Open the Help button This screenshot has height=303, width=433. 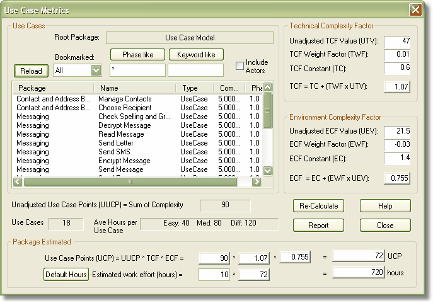(385, 206)
